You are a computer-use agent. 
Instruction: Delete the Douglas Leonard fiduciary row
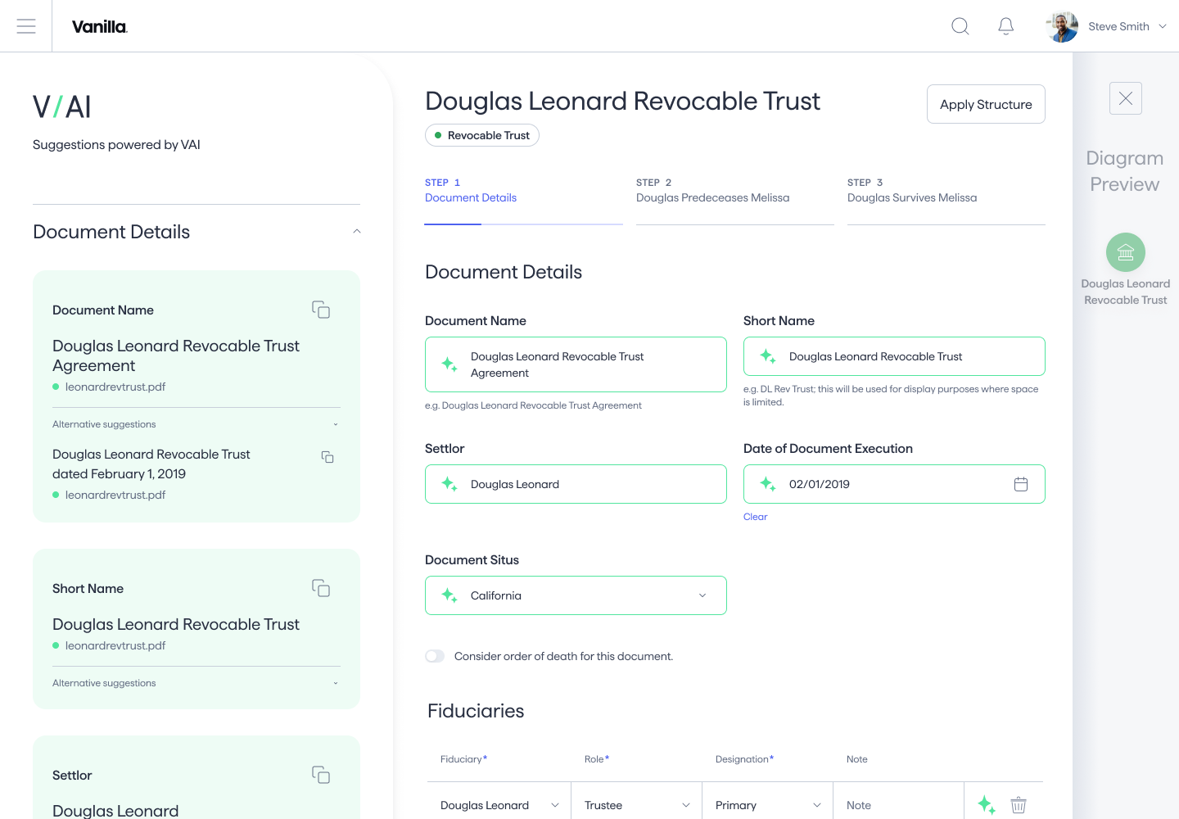click(x=1018, y=805)
